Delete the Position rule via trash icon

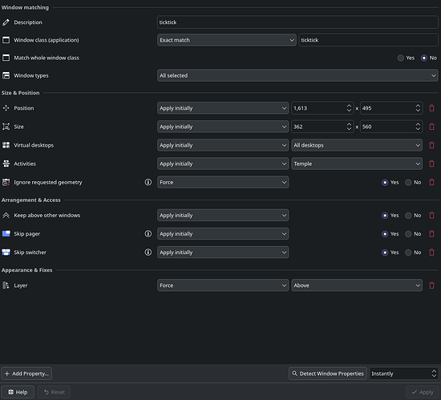click(x=431, y=108)
